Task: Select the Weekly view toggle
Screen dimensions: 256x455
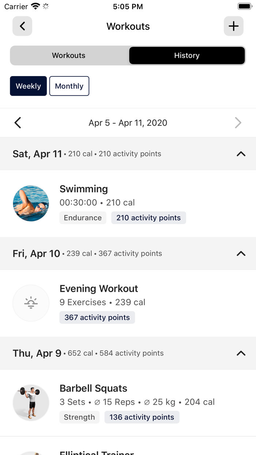Action: coord(28,86)
